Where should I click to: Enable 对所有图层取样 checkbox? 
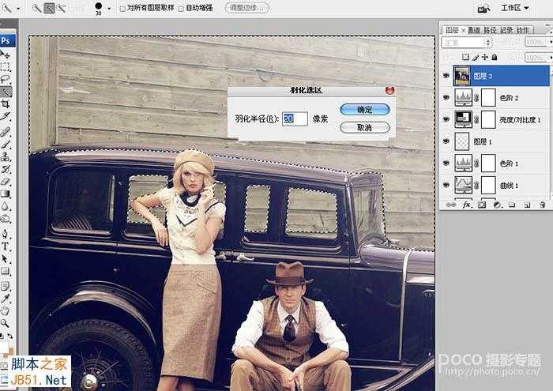point(122,9)
